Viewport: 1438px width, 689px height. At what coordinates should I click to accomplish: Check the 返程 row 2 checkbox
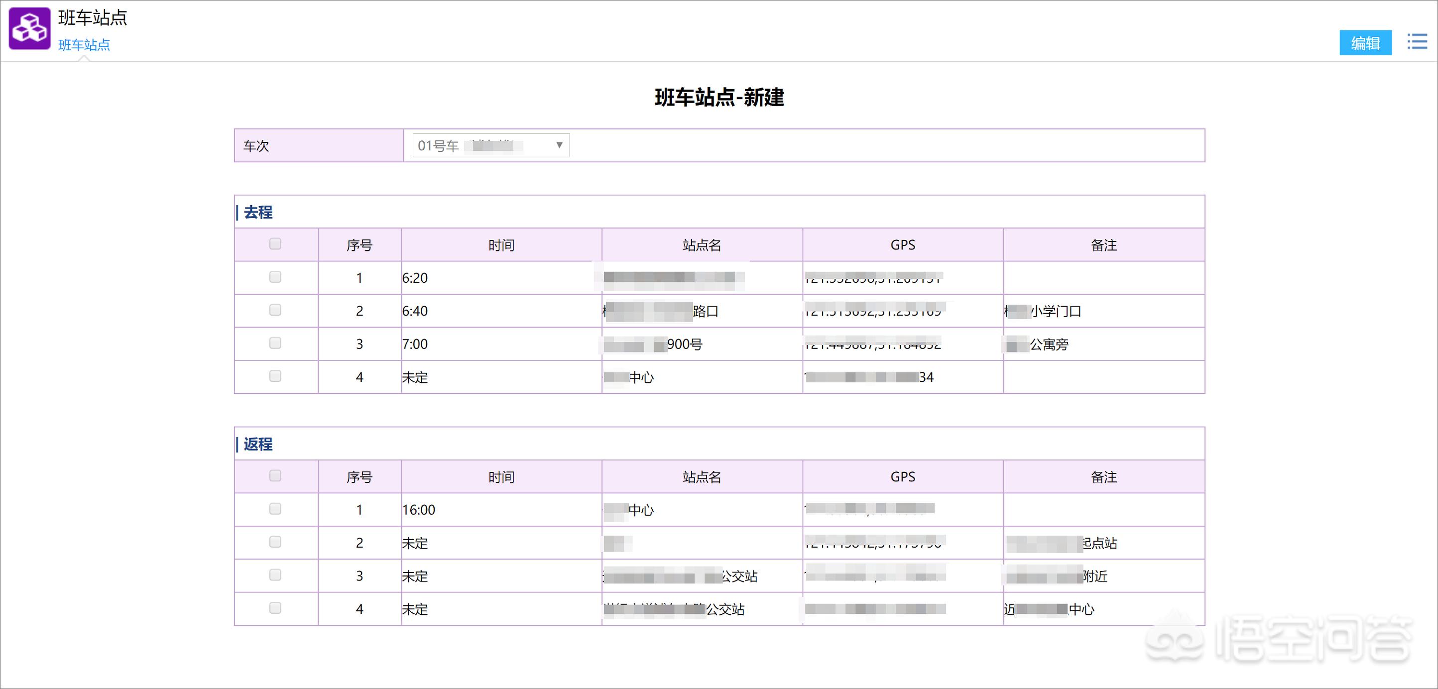(x=275, y=542)
